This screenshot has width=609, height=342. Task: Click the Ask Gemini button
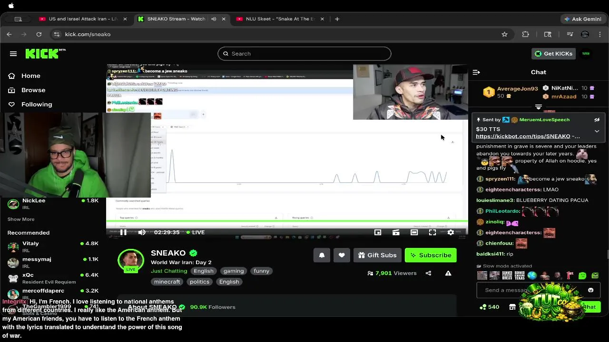click(x=582, y=19)
